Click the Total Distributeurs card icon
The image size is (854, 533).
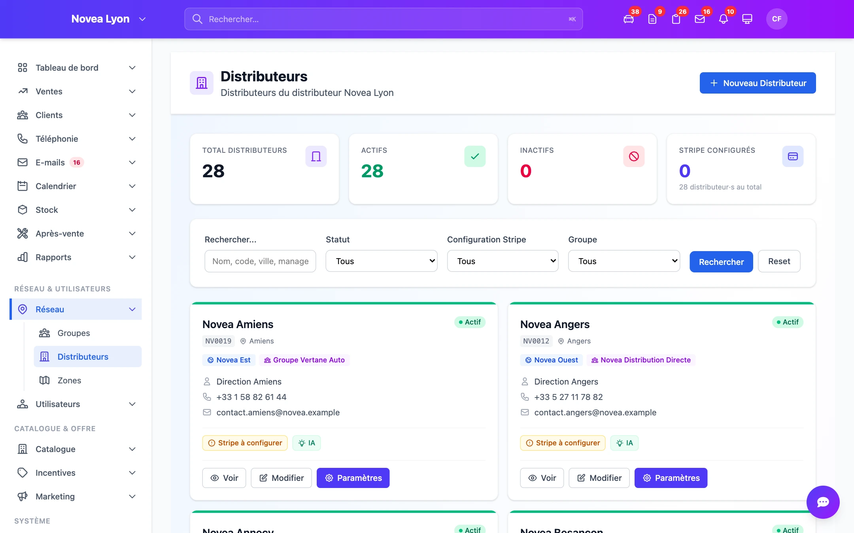click(316, 156)
